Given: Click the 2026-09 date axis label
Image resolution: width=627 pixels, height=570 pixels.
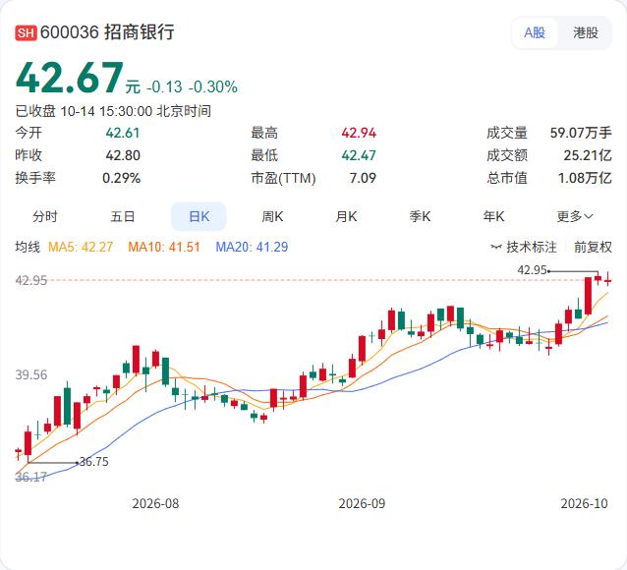Looking at the screenshot, I should [362, 503].
